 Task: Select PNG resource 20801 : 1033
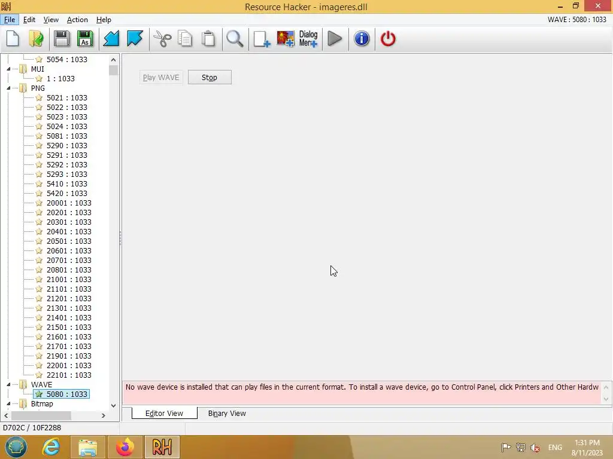pyautogui.click(x=69, y=270)
